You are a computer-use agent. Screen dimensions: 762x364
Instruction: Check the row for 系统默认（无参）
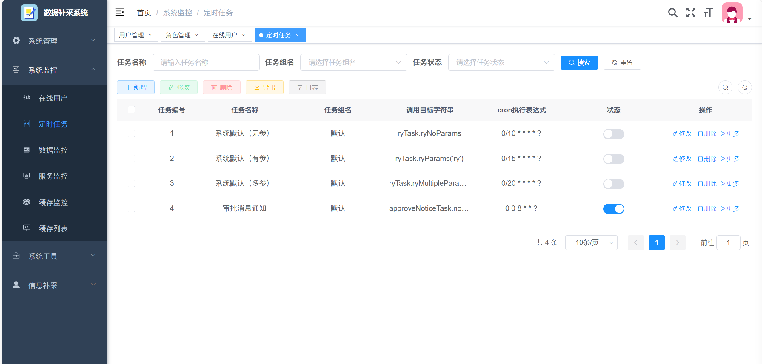pos(131,133)
